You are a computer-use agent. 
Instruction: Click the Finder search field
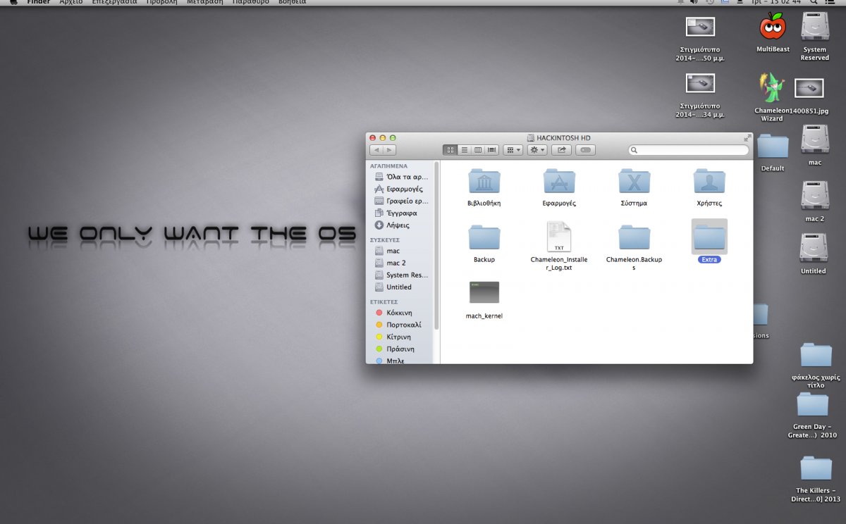pyautogui.click(x=688, y=150)
